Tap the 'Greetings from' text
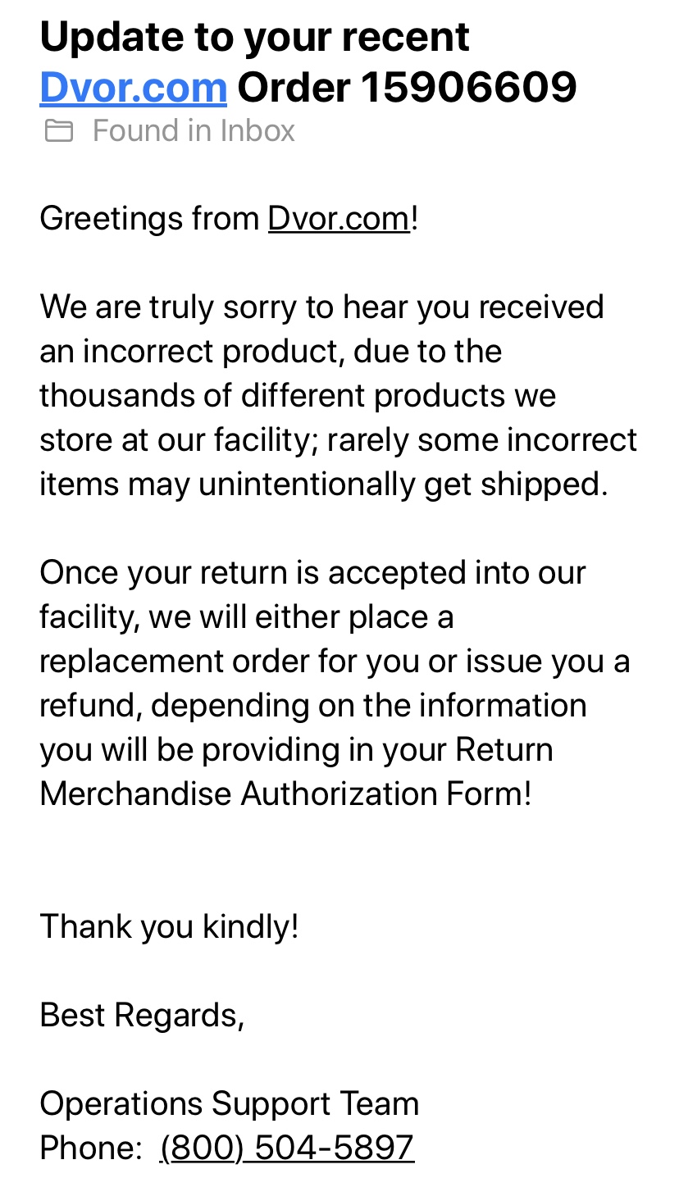This screenshot has height=1178, width=679. coord(149,219)
